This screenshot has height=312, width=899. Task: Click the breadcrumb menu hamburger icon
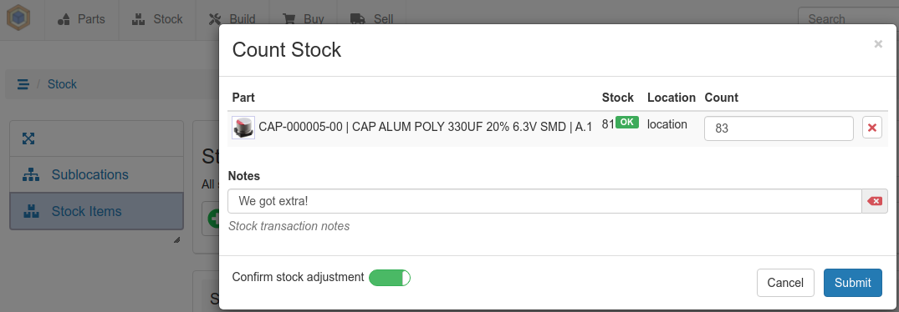pos(23,84)
